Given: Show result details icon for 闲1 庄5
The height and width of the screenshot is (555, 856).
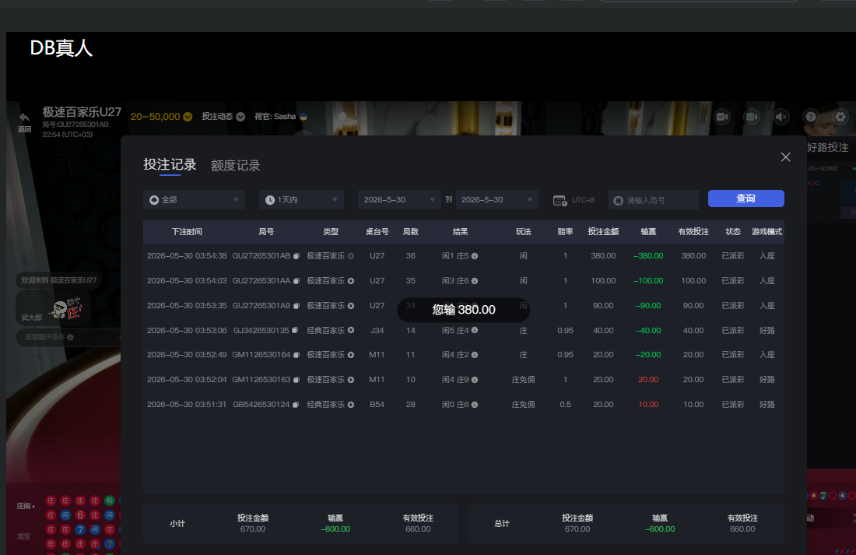Looking at the screenshot, I should point(475,256).
